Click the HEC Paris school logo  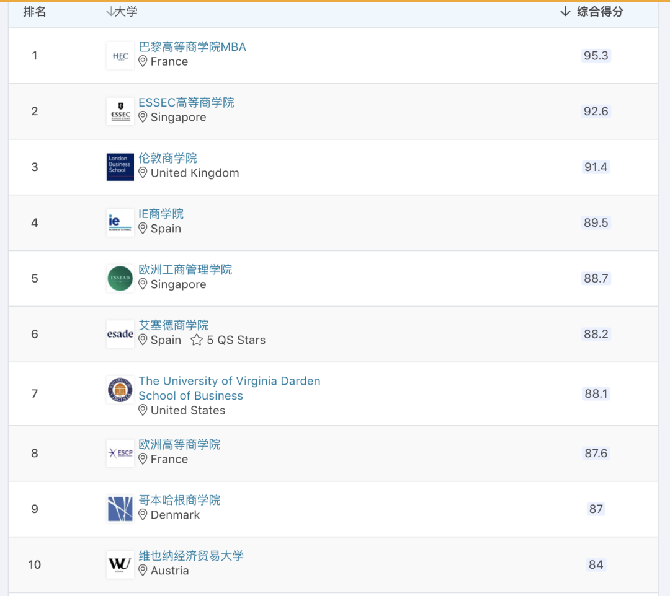[120, 56]
